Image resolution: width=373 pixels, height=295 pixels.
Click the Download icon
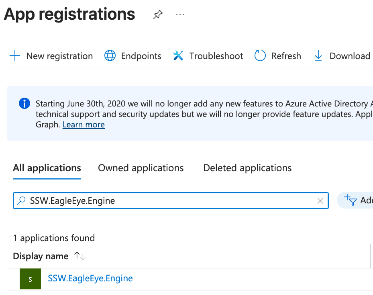pyautogui.click(x=318, y=56)
